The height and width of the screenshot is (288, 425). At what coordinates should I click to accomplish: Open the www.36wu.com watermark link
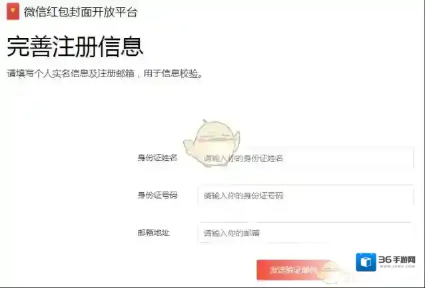[397, 266]
